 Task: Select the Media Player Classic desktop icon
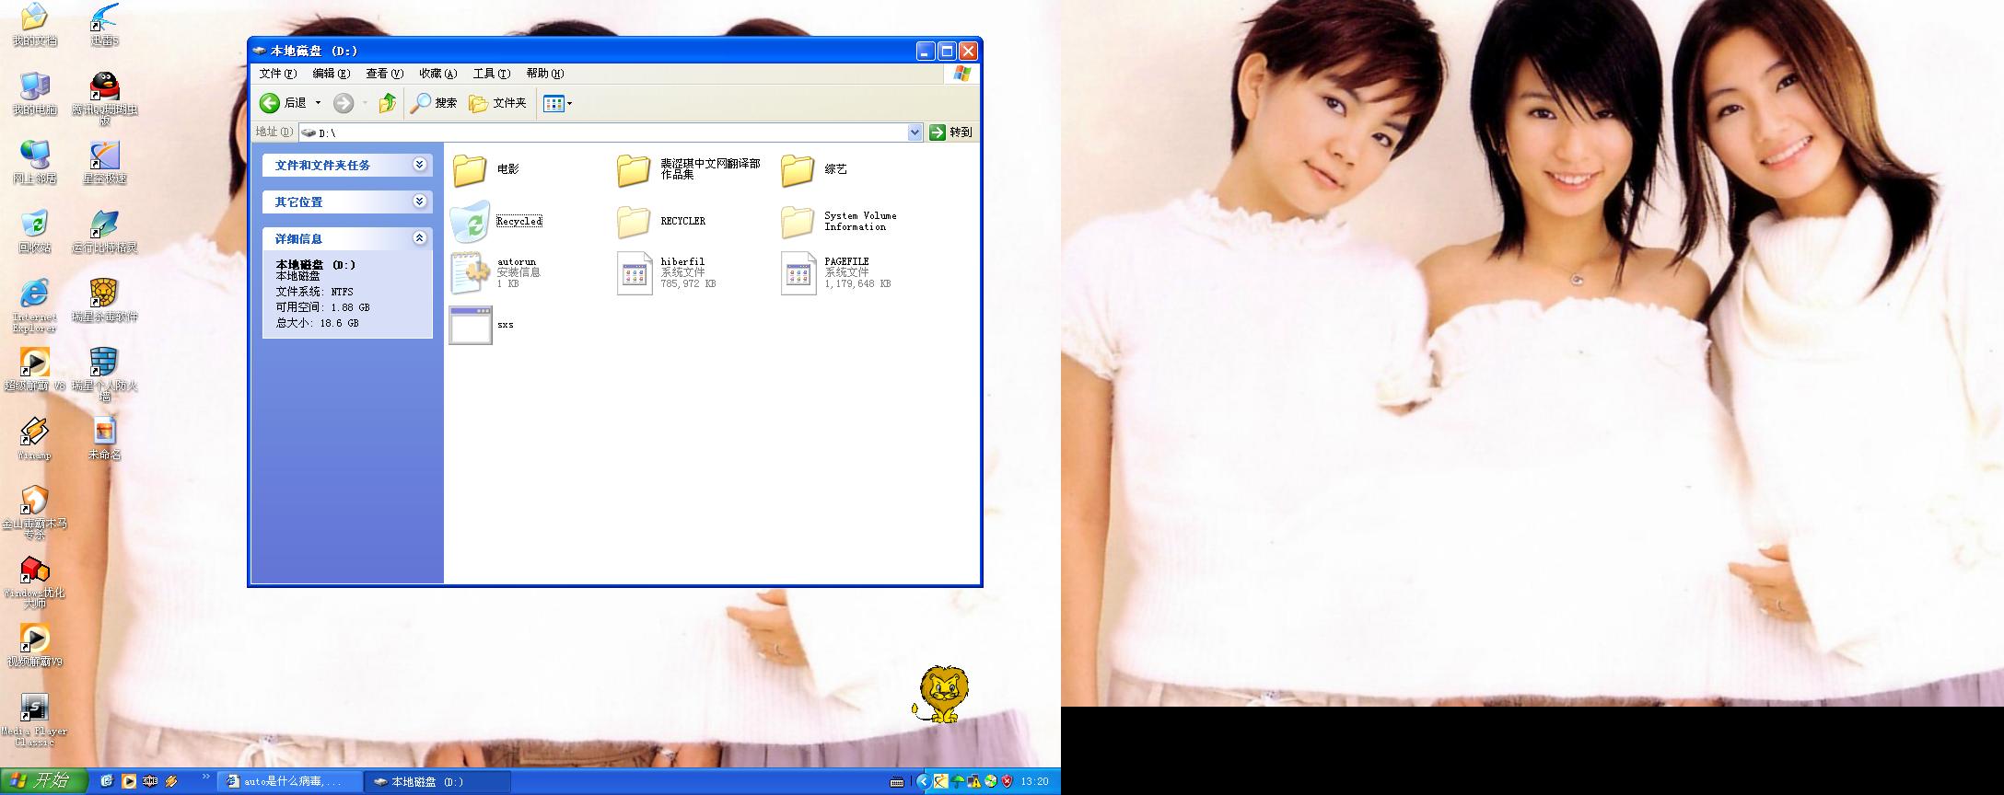[x=34, y=720]
